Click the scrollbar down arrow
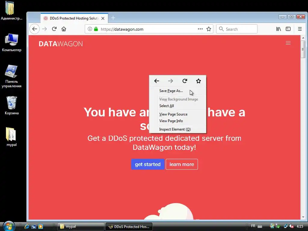This screenshot has height=231, width=308. pos(303,217)
